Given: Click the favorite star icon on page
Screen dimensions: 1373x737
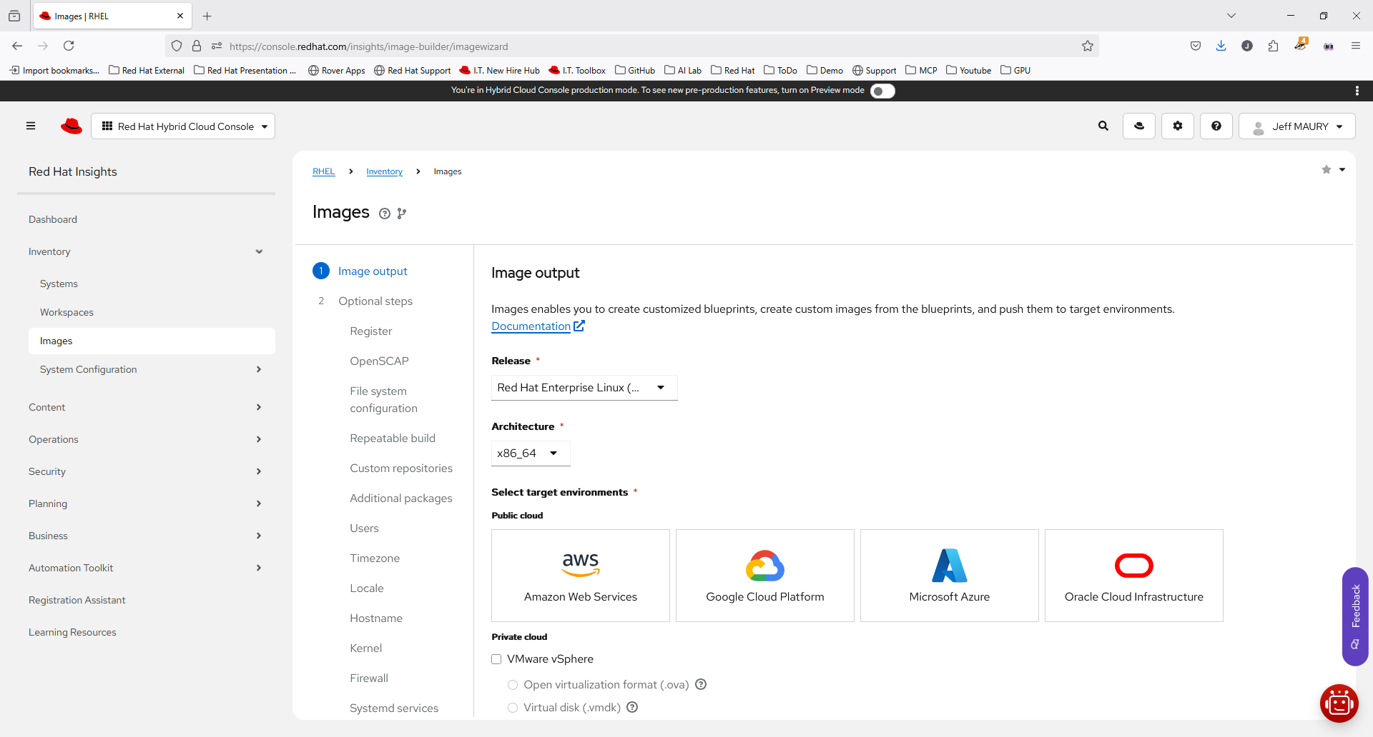Looking at the screenshot, I should coord(1326,170).
